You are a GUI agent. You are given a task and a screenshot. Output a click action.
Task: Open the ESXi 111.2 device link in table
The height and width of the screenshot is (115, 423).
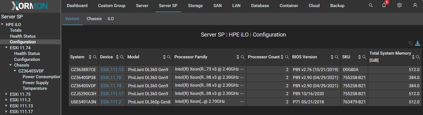(111, 102)
